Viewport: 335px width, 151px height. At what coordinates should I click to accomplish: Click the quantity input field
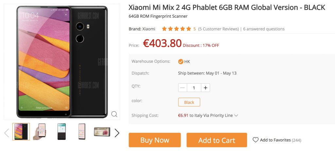[194, 88]
